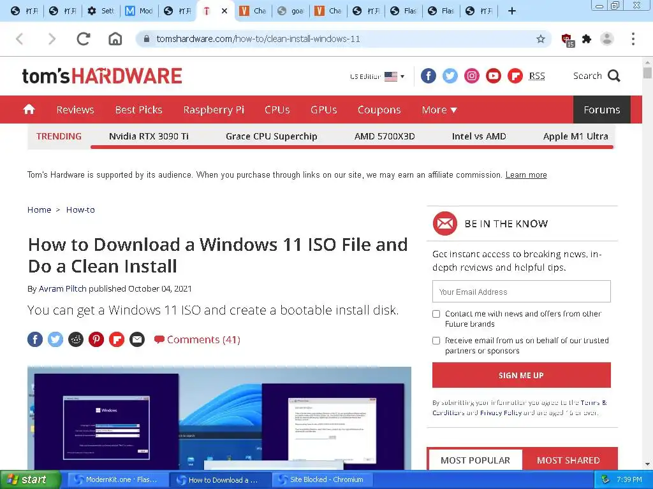The width and height of the screenshot is (653, 489).
Task: Go to Home breadcrumb
Action: click(x=39, y=210)
